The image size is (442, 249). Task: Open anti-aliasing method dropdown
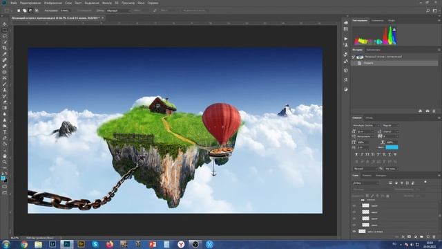pyautogui.click(x=392, y=169)
